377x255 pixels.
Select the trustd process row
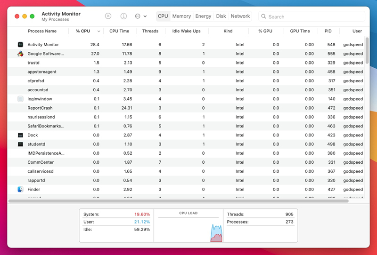tap(186, 63)
